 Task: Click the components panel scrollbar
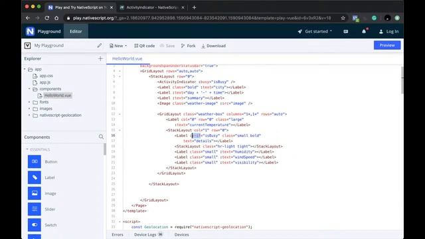point(105,149)
